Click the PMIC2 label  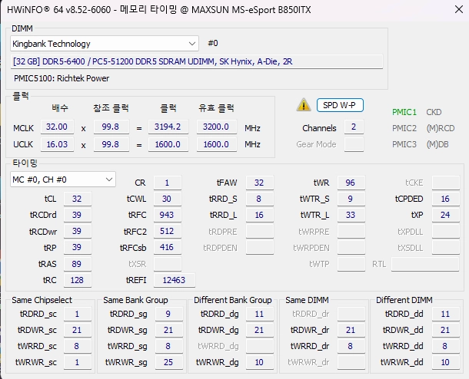(x=404, y=128)
